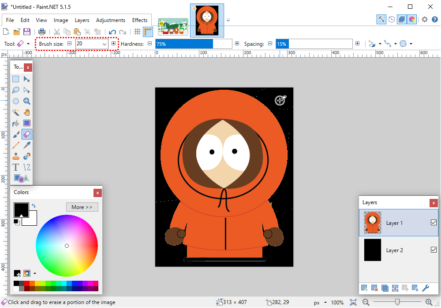The width and height of the screenshot is (441, 308).
Task: Toggle Layer 1 visibility checkbox
Action: tap(434, 223)
